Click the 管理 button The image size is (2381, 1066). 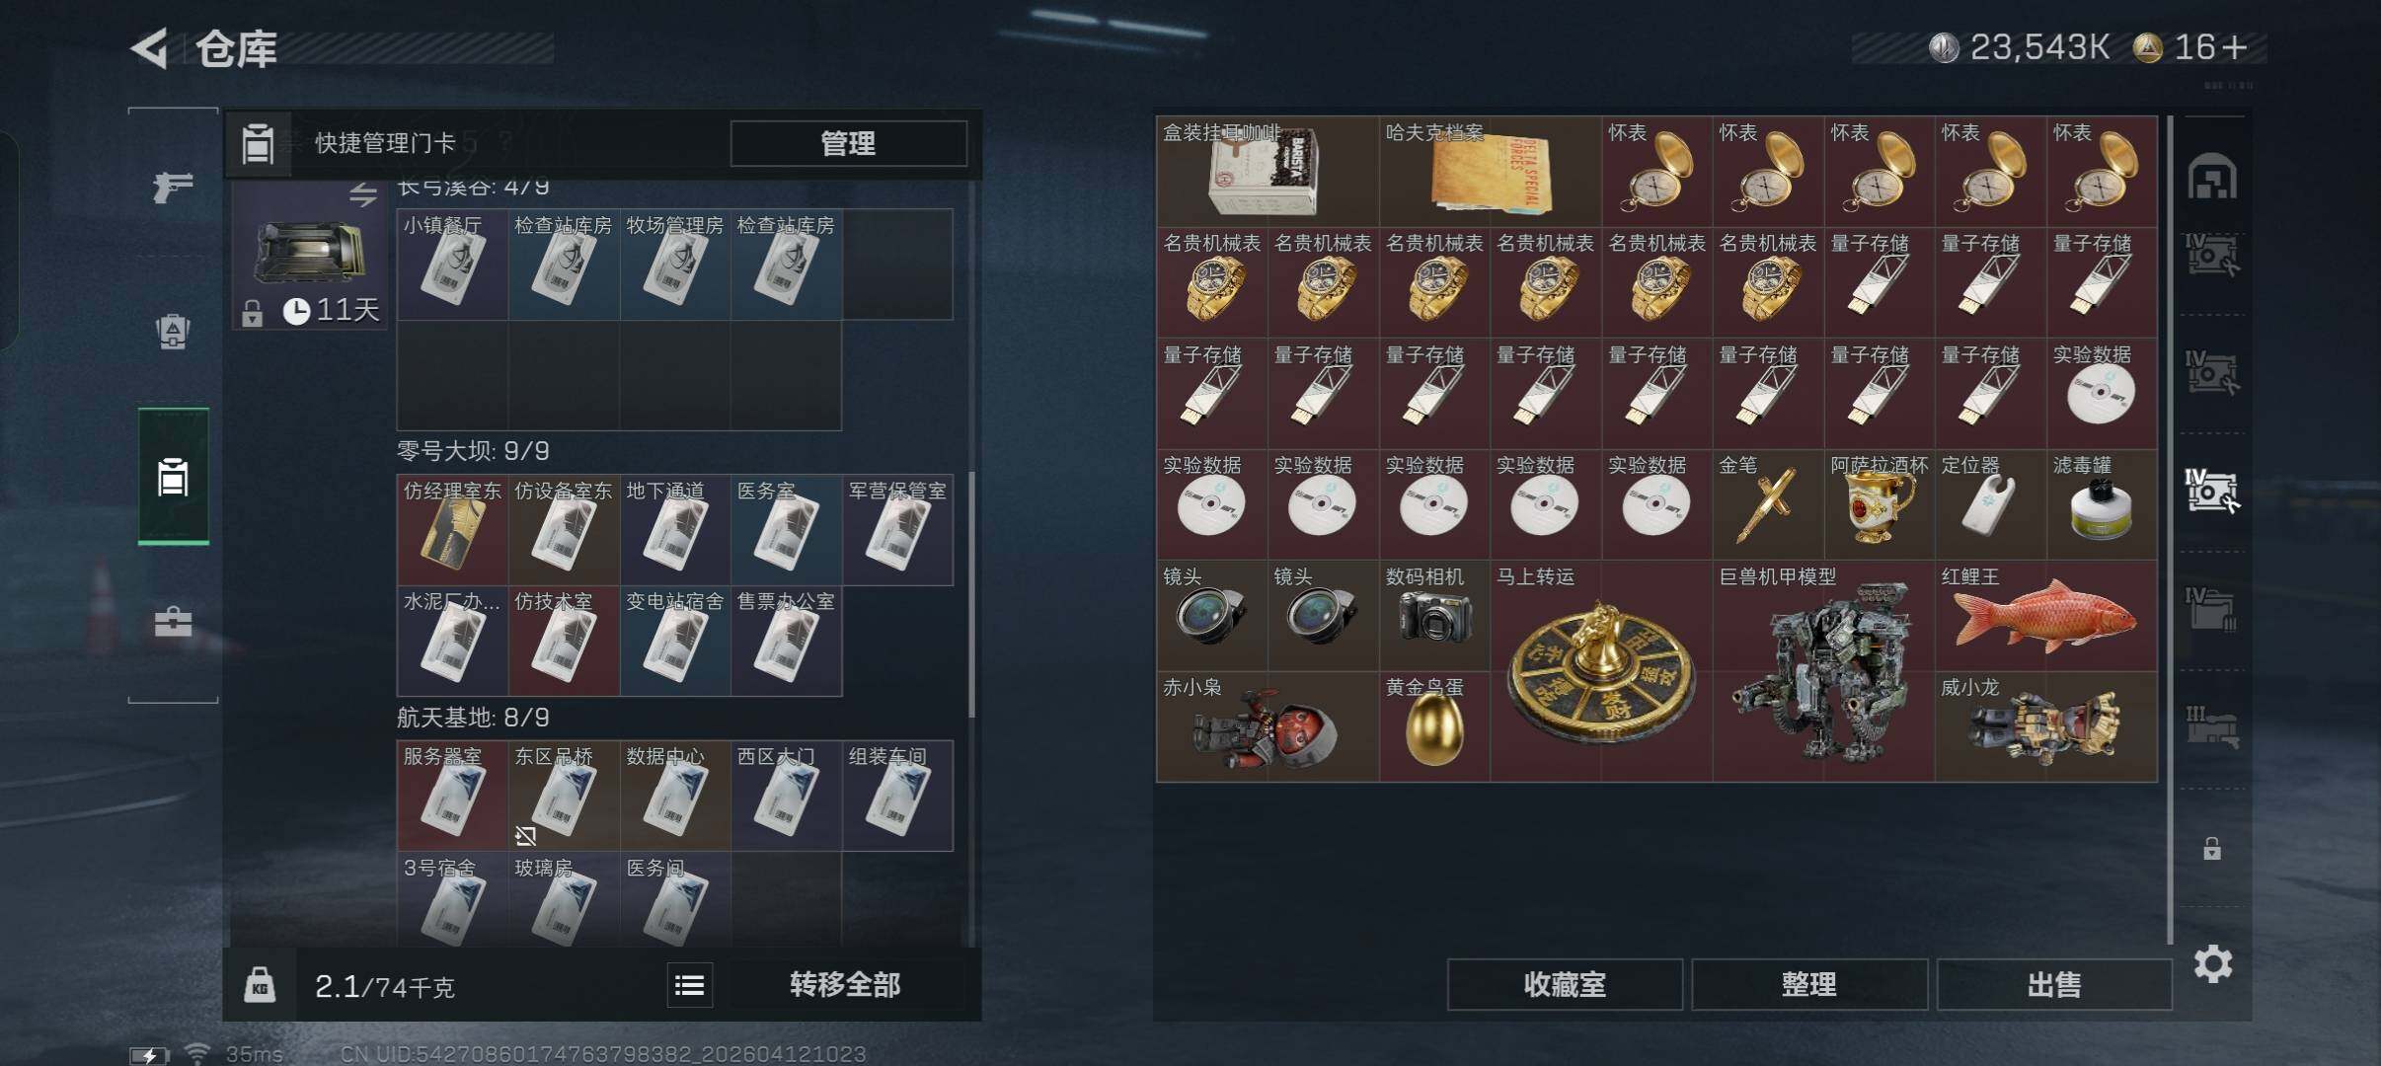[x=848, y=144]
